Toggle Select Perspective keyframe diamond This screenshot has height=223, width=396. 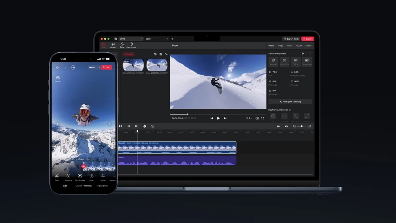pyautogui.click(x=303, y=54)
